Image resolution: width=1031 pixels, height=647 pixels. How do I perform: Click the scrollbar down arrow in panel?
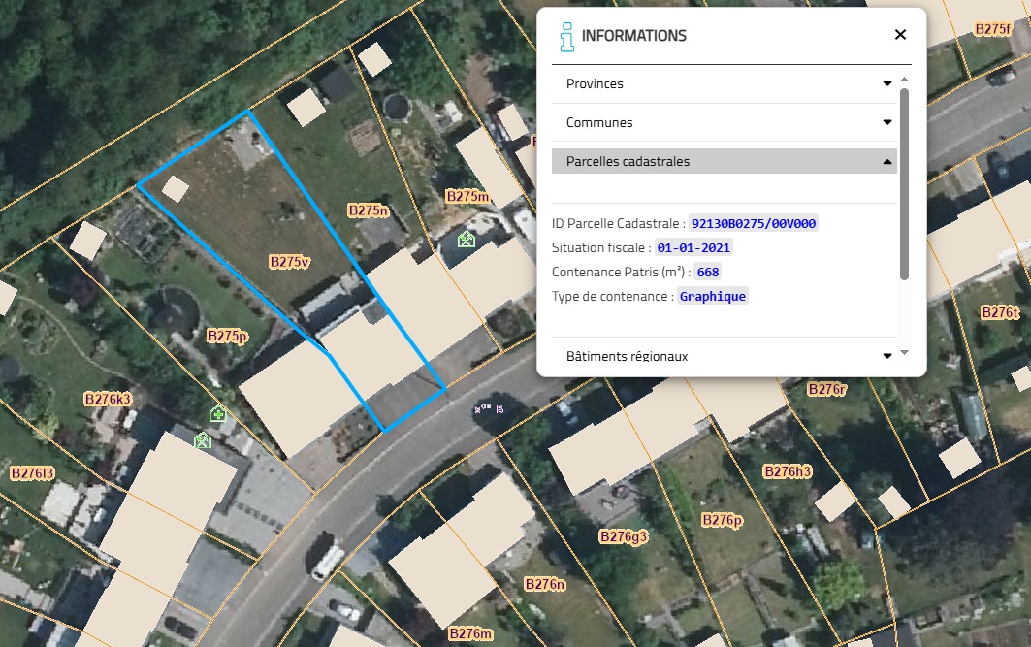click(x=904, y=353)
